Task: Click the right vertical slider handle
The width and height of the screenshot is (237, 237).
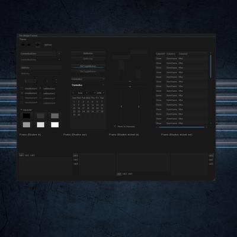Action: (x=139, y=107)
